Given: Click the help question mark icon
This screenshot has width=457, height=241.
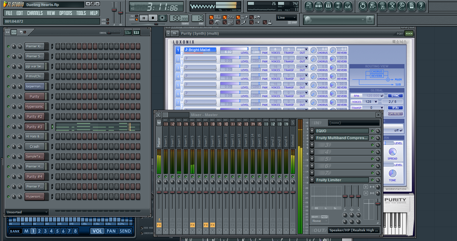Looking at the screenshot, I should [x=421, y=6].
